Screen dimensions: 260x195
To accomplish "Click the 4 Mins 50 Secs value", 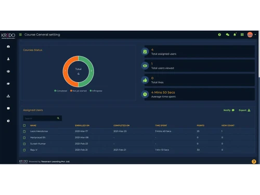I will tap(163, 93).
